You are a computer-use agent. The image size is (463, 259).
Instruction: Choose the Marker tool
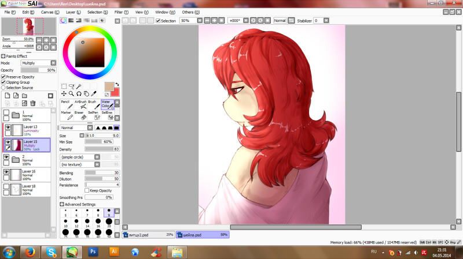[x=67, y=115]
